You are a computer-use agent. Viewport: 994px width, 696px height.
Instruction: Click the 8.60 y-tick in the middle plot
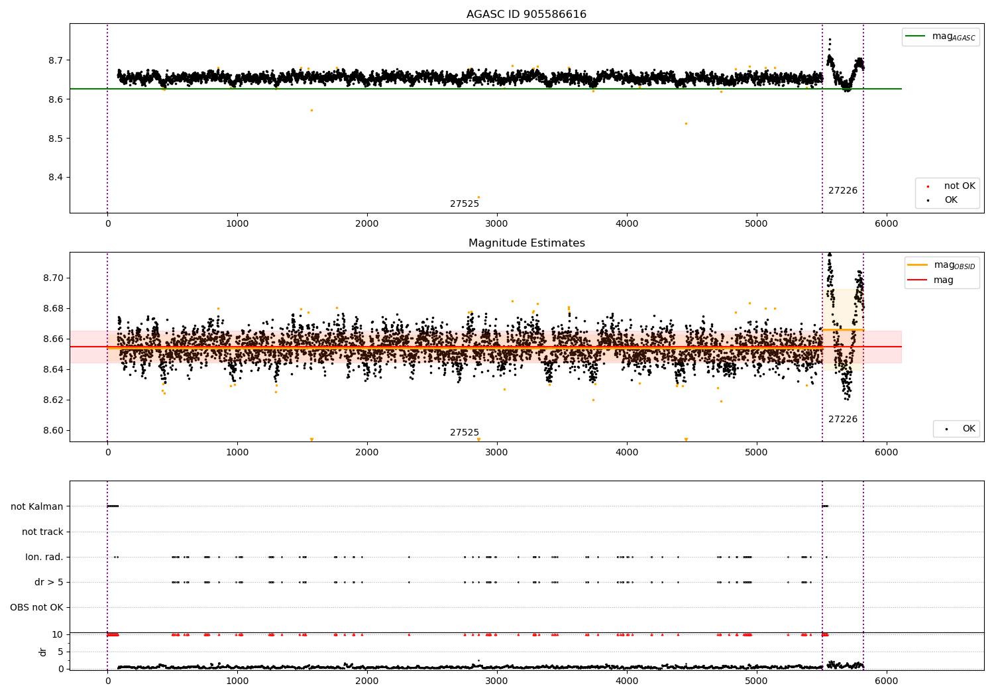click(53, 430)
